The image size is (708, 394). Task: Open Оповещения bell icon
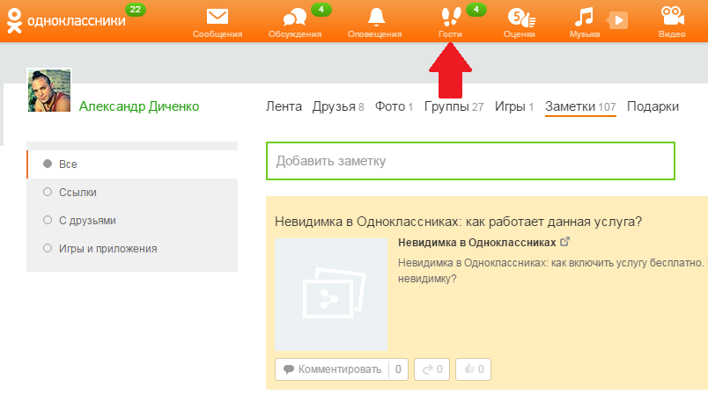(x=376, y=17)
